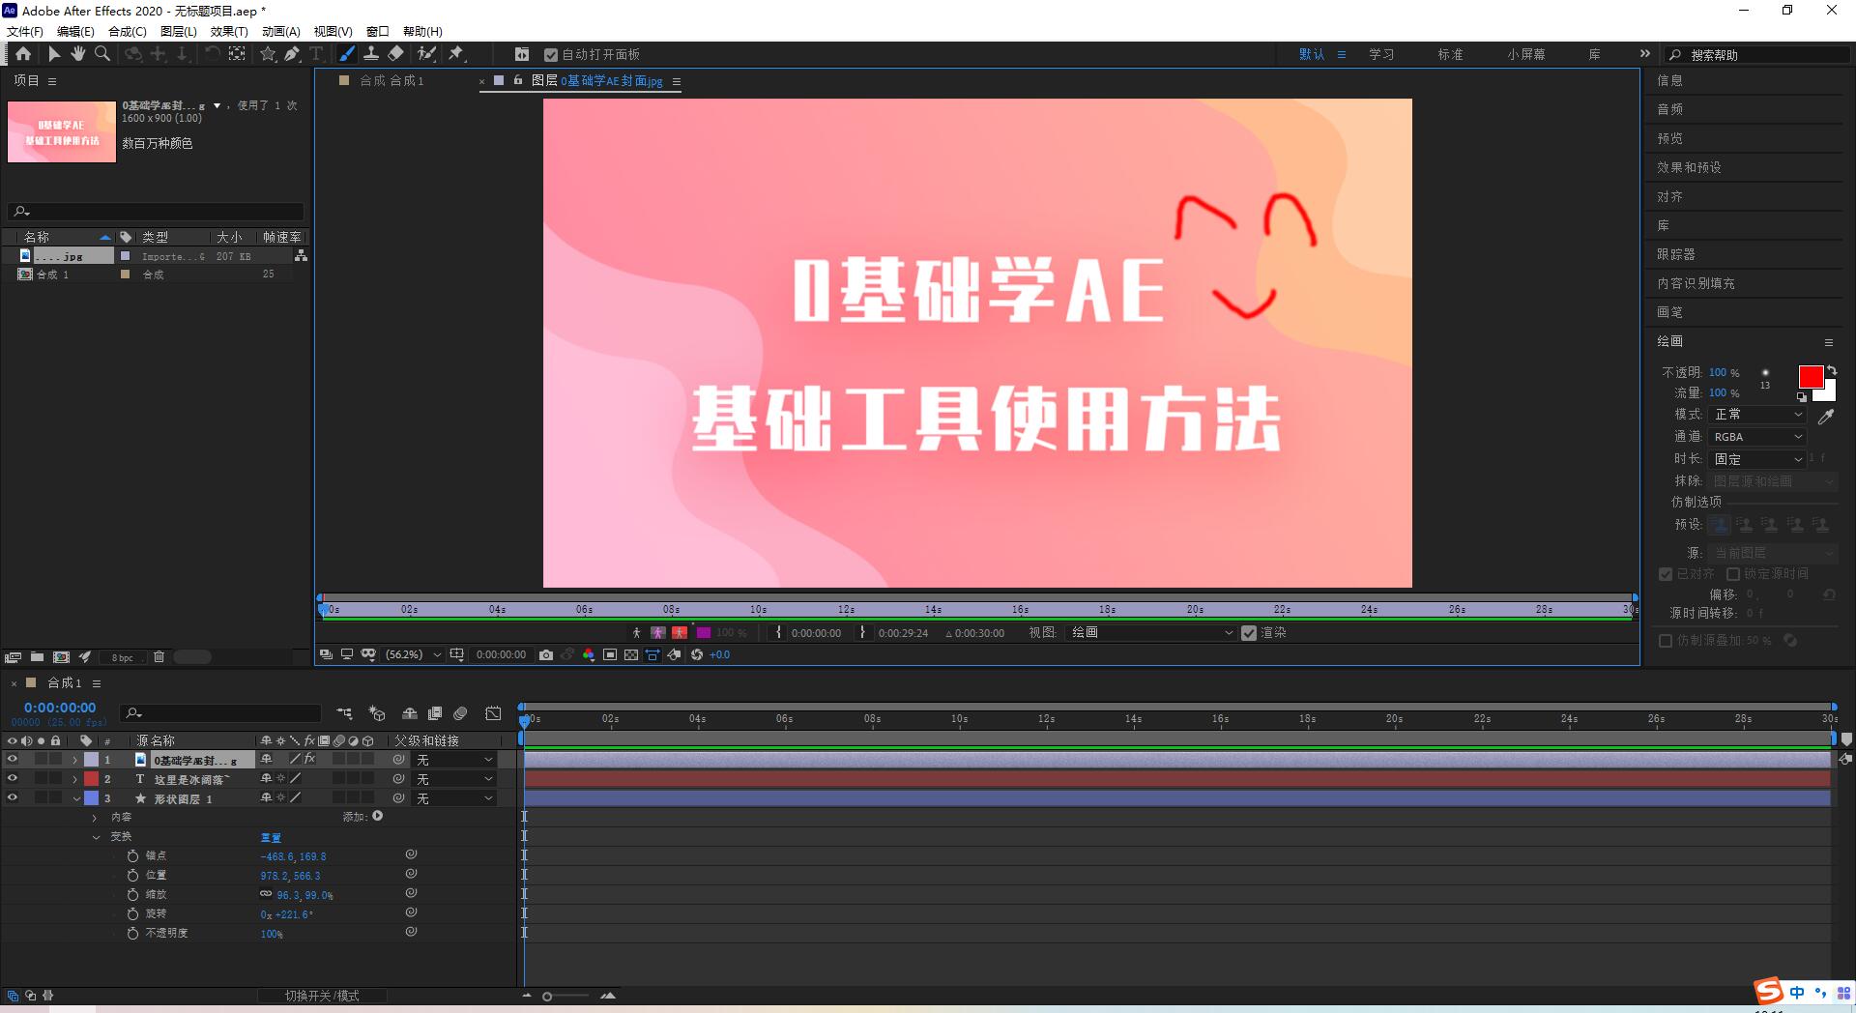This screenshot has height=1013, width=1856.
Task: Expand the 内容 contents group
Action: (95, 818)
